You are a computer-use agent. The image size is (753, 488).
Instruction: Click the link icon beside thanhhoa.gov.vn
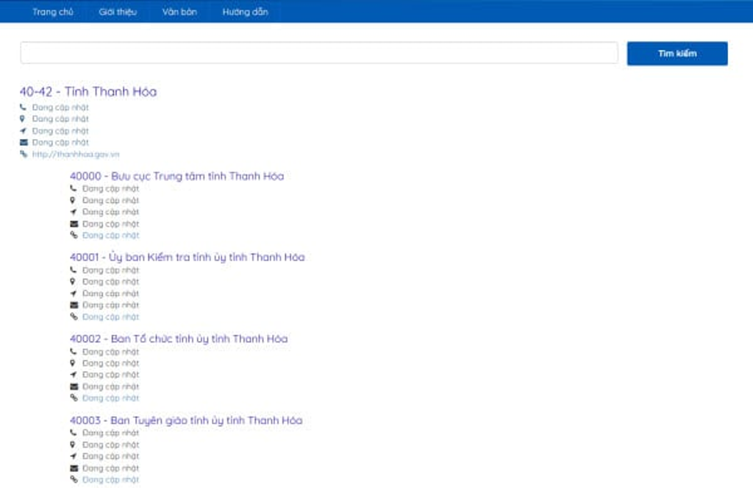click(23, 155)
